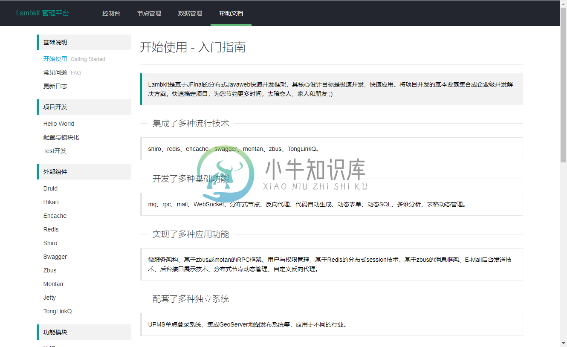This screenshot has width=567, height=347.
Task: Open the Redis component doc
Action: [x=51, y=229]
